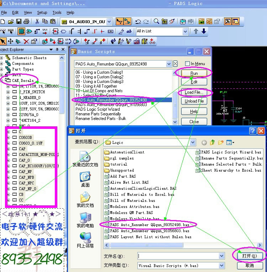
Task: Click the gray up arrow icon
Action: pos(196,31)
